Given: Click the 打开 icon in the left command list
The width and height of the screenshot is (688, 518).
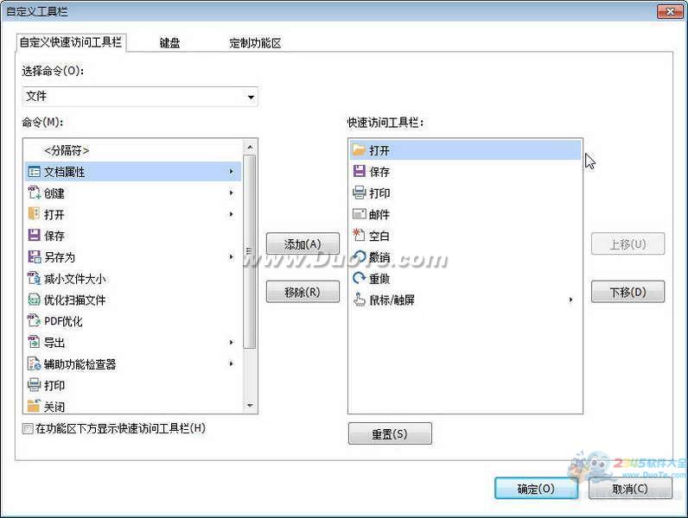Looking at the screenshot, I should pyautogui.click(x=34, y=214).
